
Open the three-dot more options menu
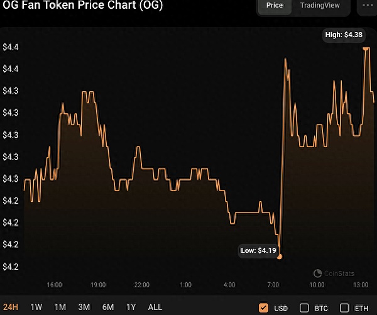(368, 5)
